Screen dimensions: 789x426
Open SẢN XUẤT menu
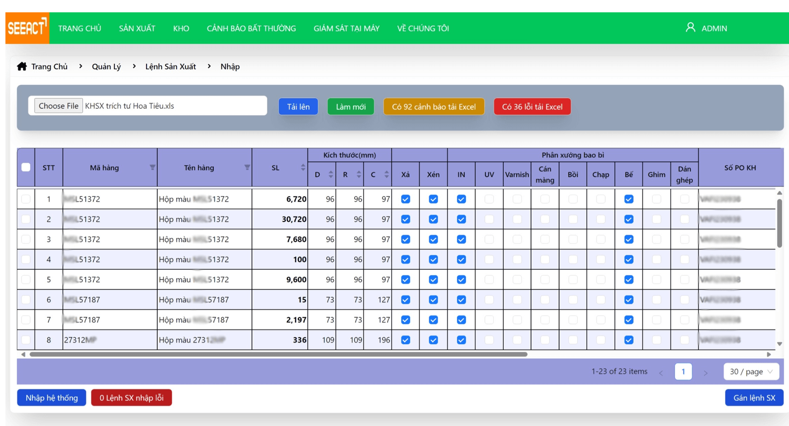[x=137, y=28]
